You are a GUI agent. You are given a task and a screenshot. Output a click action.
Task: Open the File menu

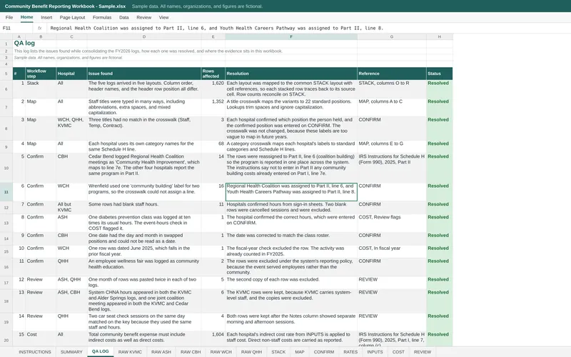[x=9, y=17]
